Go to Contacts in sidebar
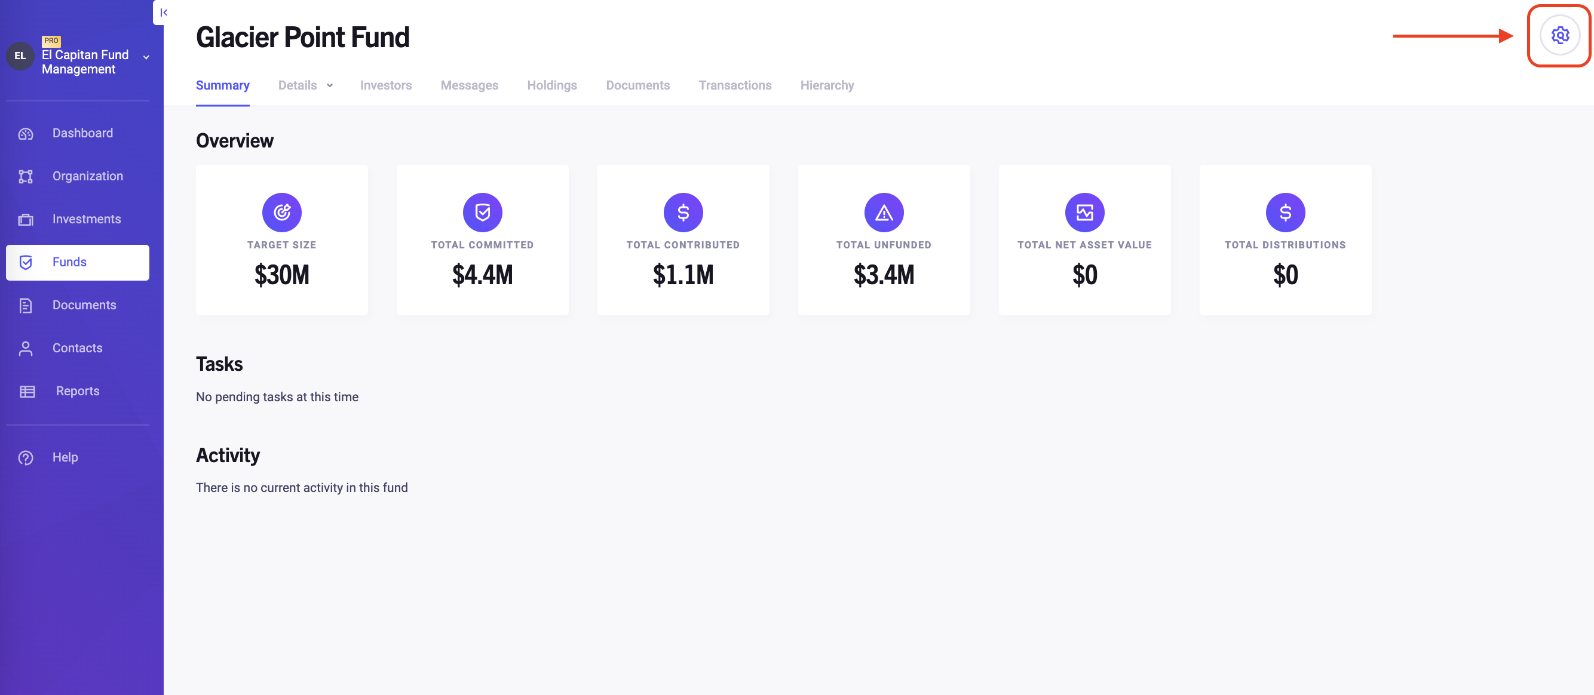 point(77,349)
